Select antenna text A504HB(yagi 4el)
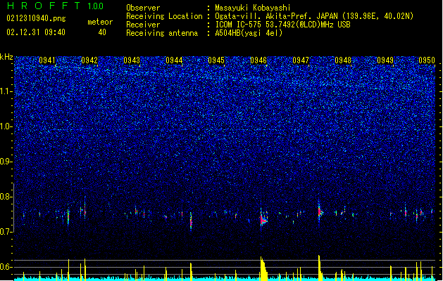This screenshot has width=443, height=281. (x=249, y=33)
